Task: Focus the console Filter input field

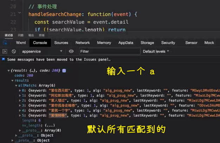Action: pos(110,52)
